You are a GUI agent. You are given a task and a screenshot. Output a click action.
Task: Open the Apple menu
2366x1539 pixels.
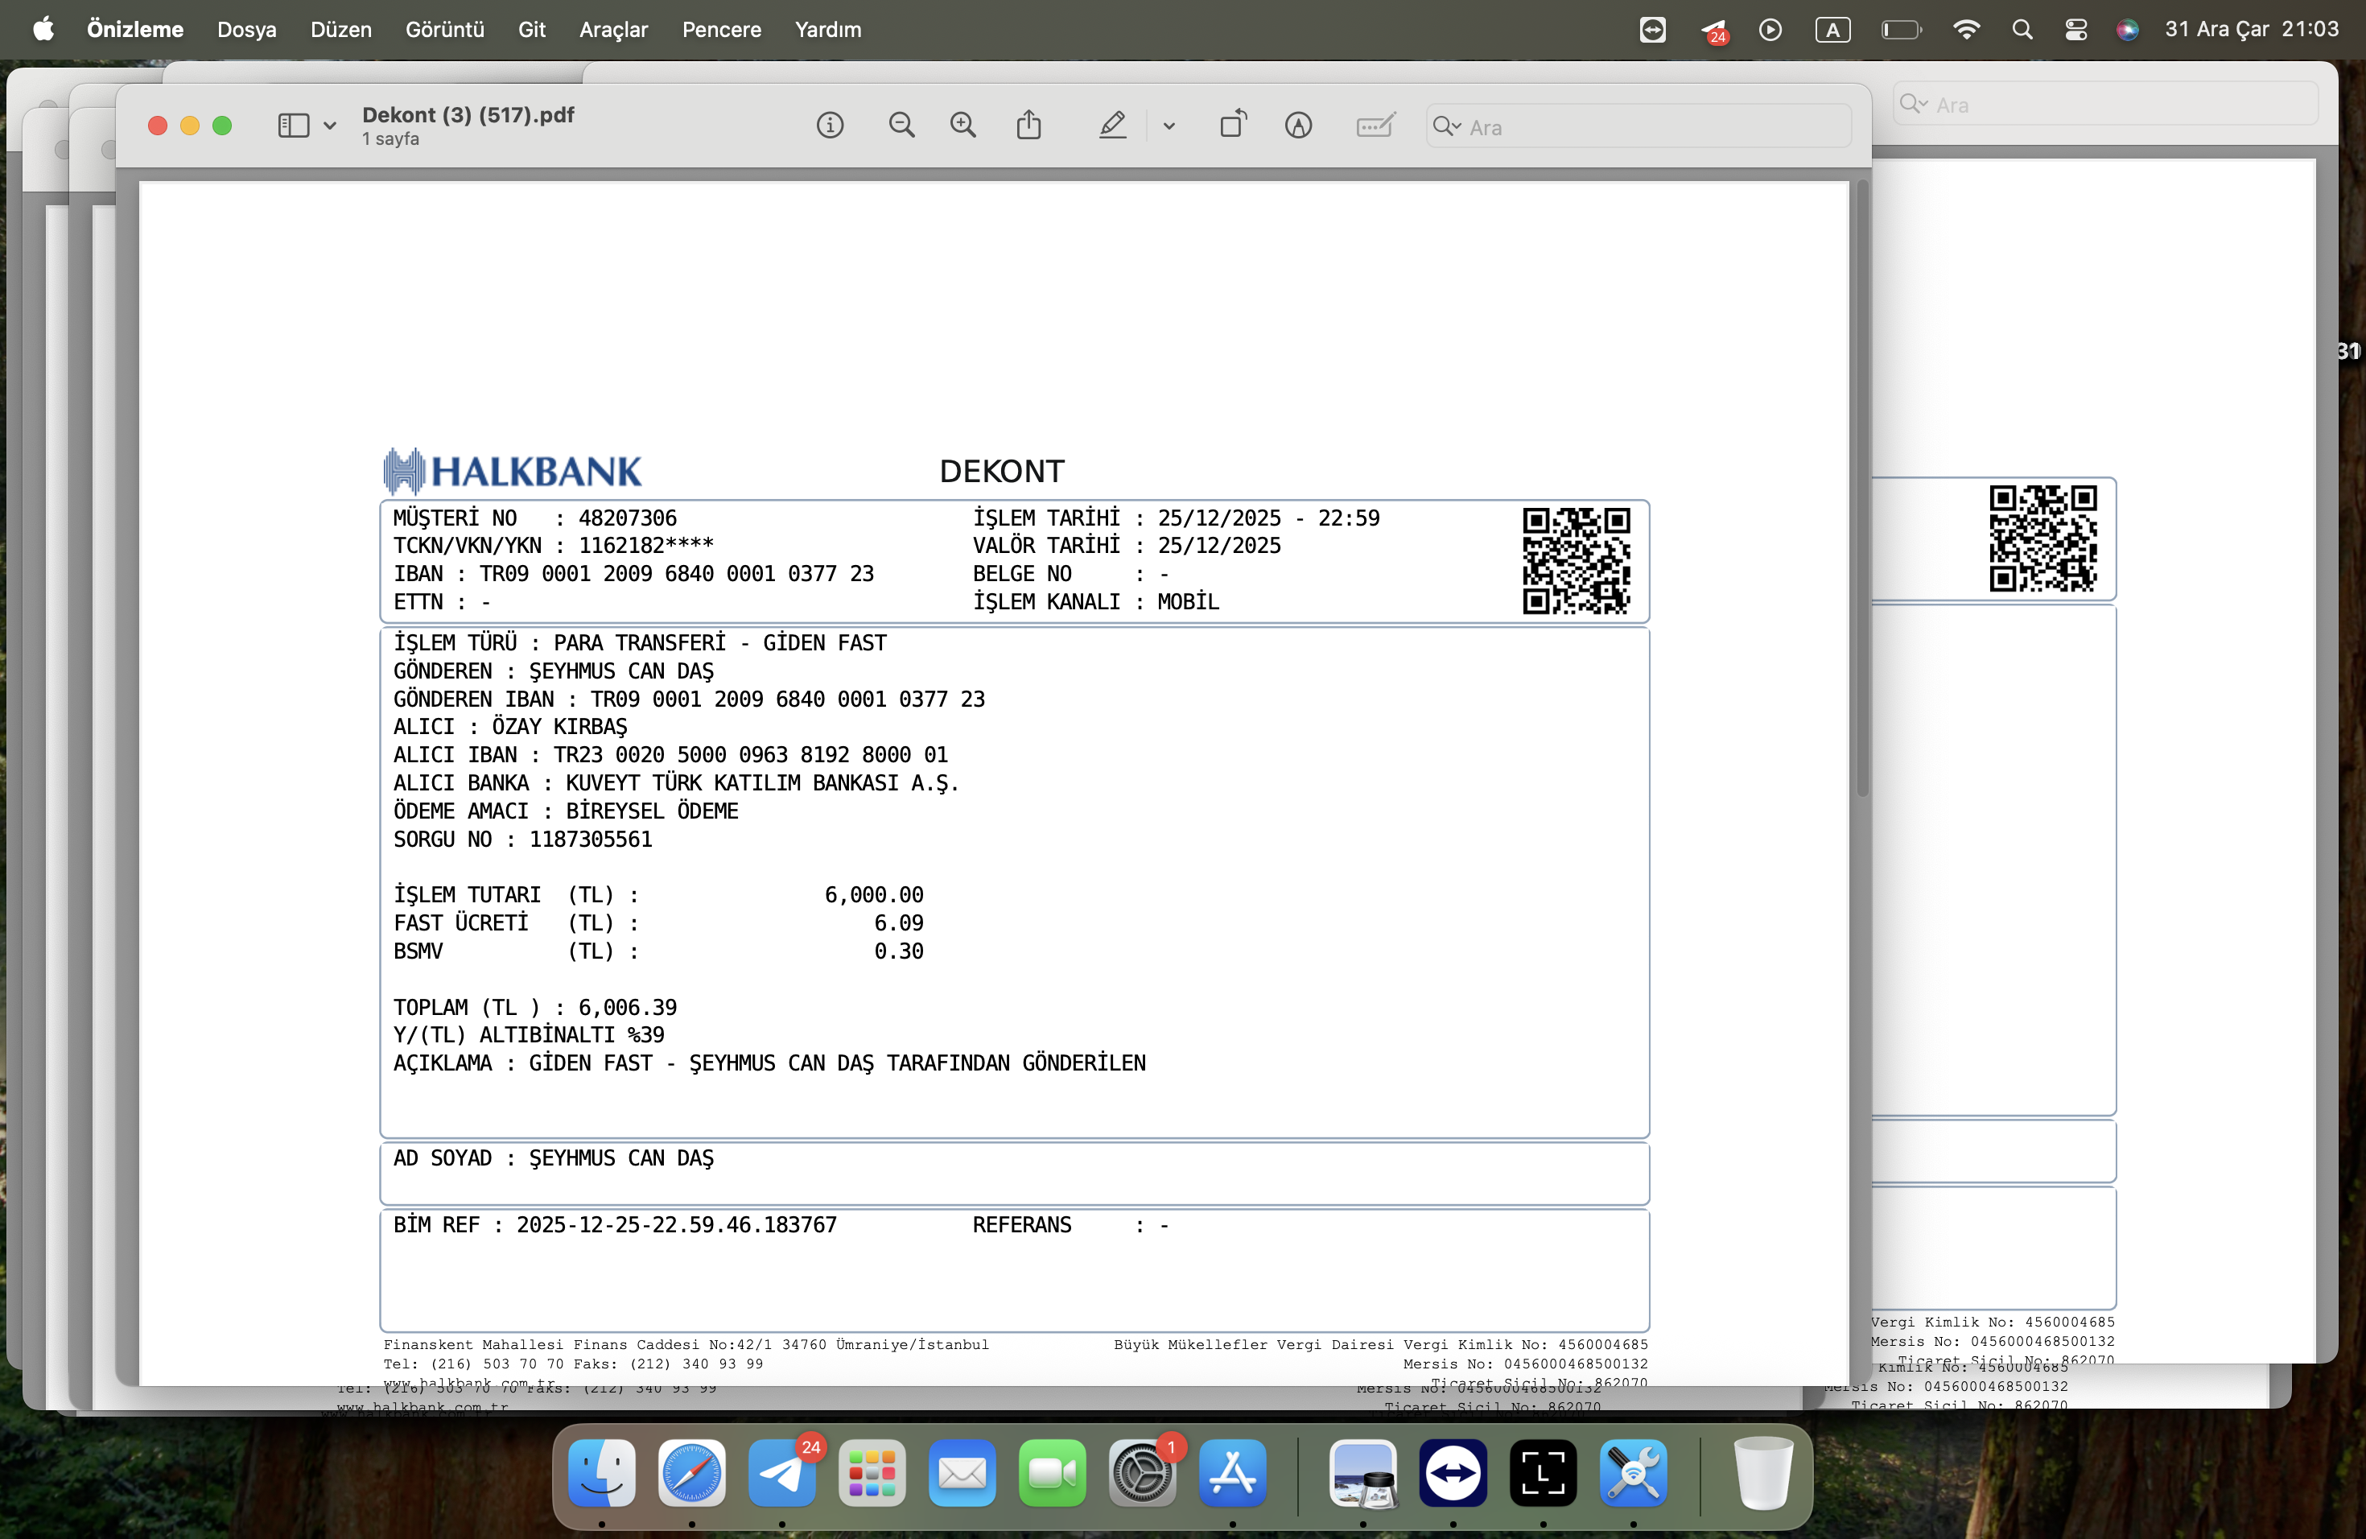tap(43, 30)
